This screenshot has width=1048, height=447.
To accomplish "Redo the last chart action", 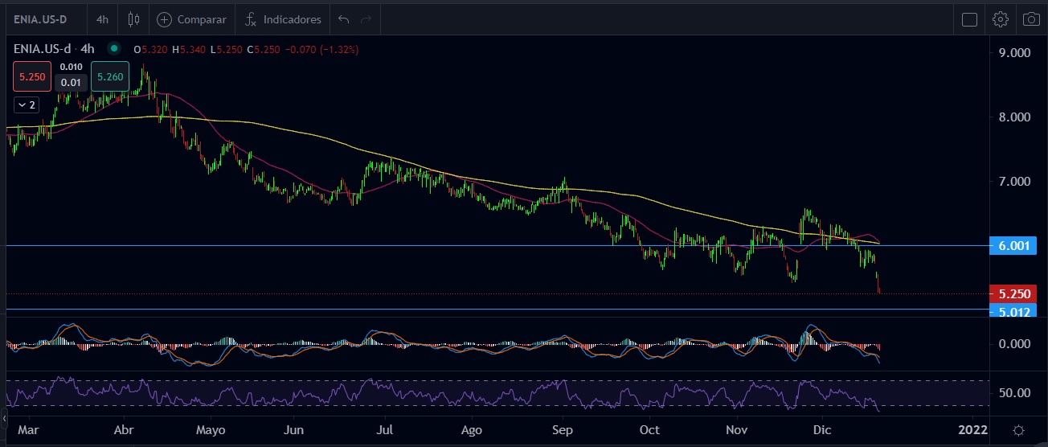I will 366,18.
